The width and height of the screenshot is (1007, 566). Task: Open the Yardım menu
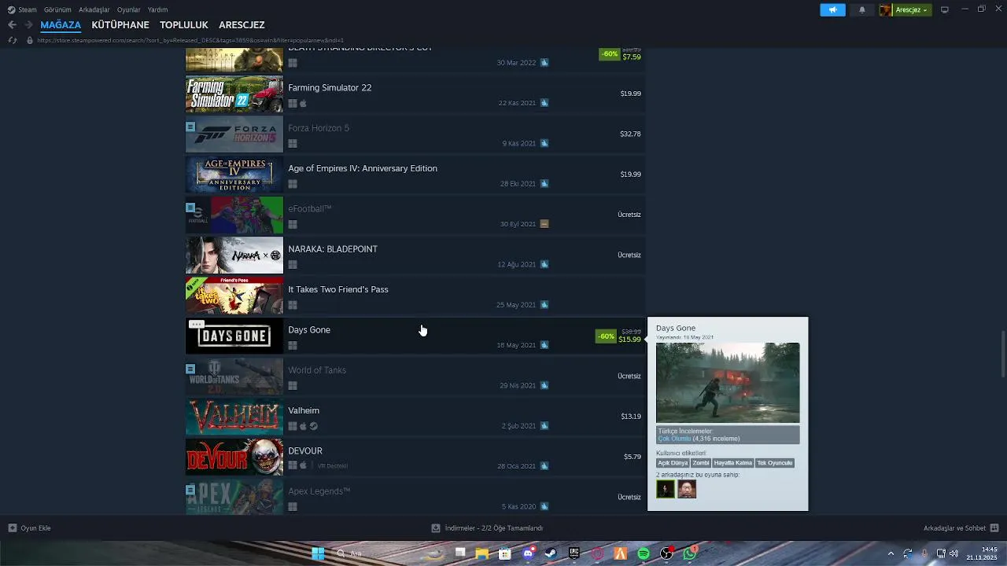coord(157,9)
